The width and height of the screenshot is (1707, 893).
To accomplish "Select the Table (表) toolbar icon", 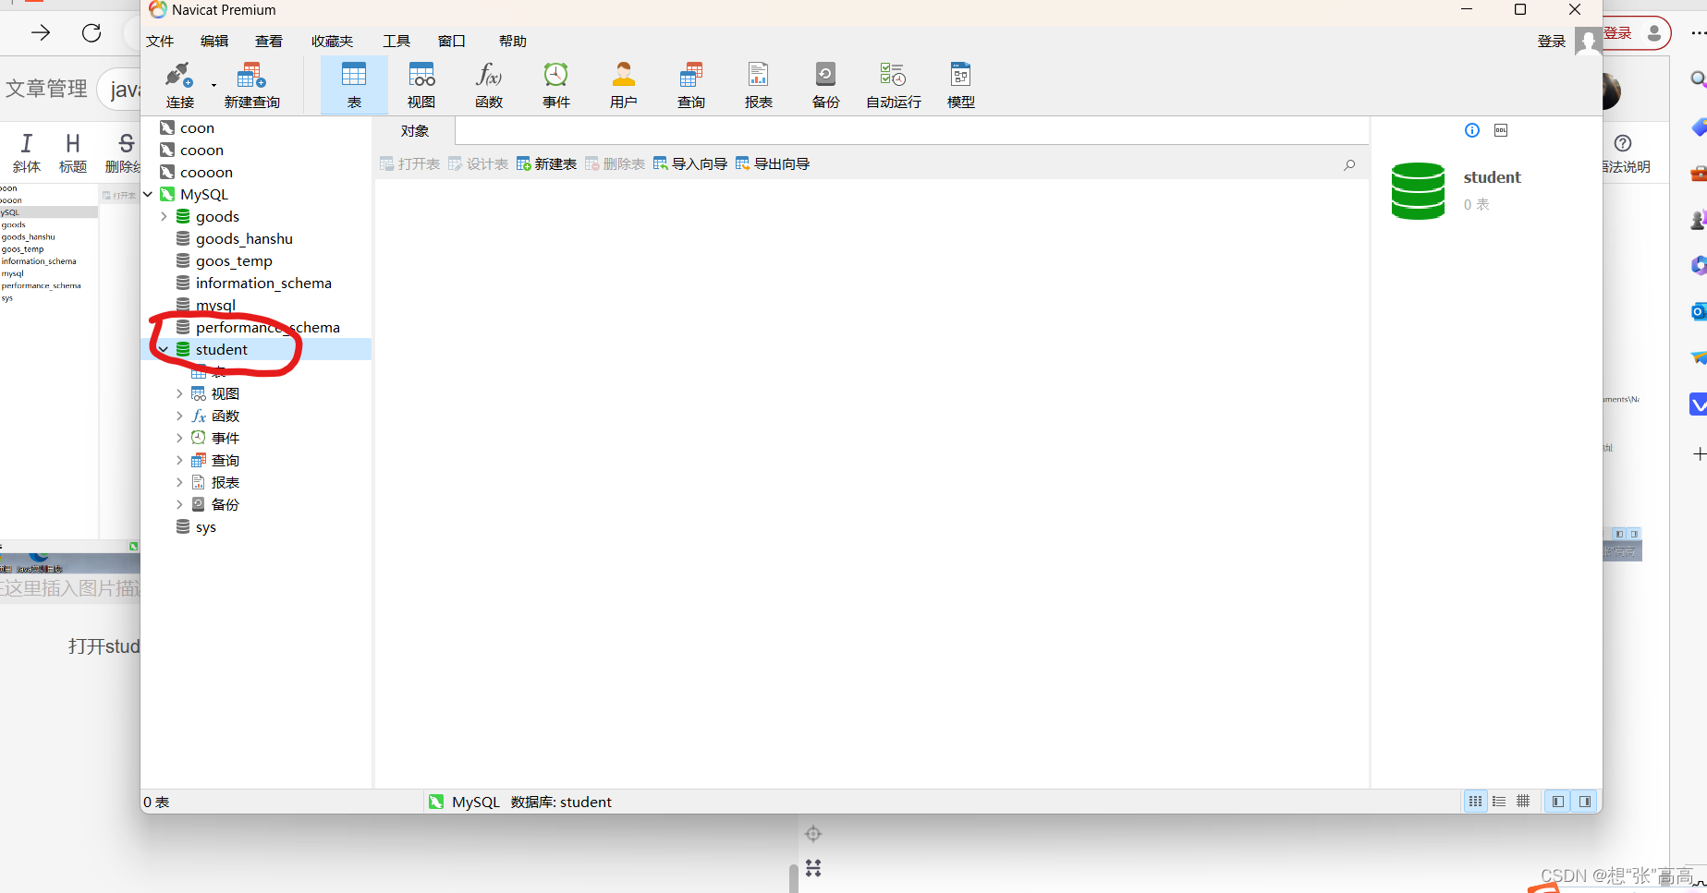I will click(x=354, y=85).
